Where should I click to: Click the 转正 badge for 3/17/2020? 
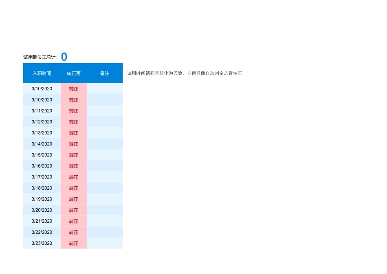pos(74,177)
